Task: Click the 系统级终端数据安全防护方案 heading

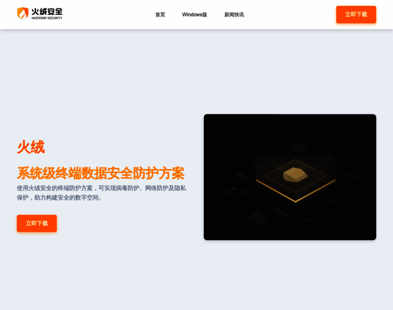Action: point(101,173)
